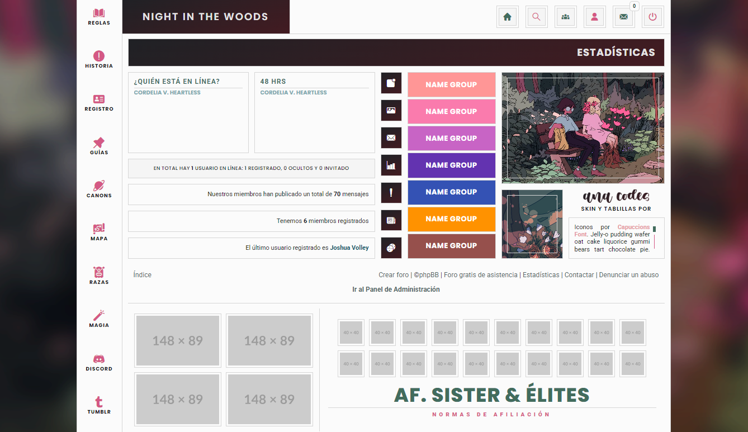Go to Ir al Panel de Administración
Image resolution: width=748 pixels, height=432 pixels.
[396, 289]
